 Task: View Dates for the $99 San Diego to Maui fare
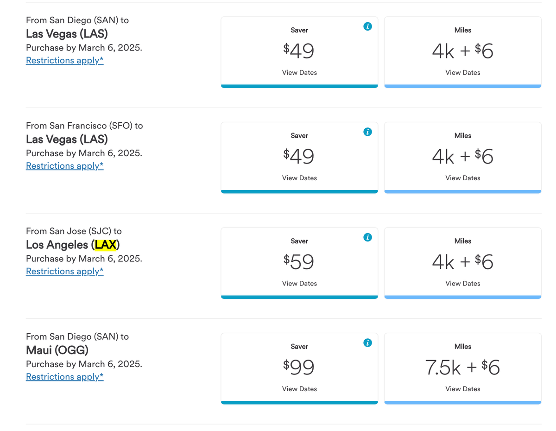299,388
